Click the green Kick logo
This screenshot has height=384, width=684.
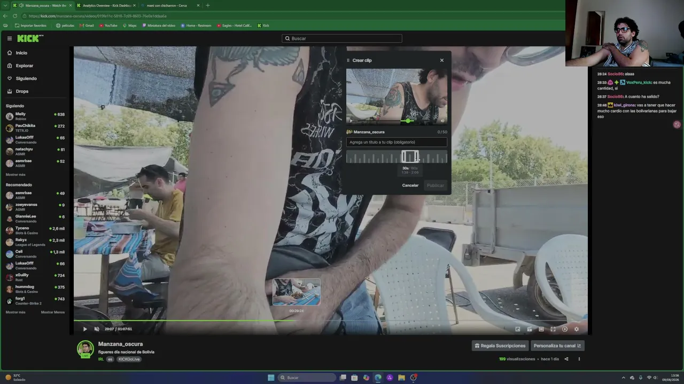pos(30,38)
